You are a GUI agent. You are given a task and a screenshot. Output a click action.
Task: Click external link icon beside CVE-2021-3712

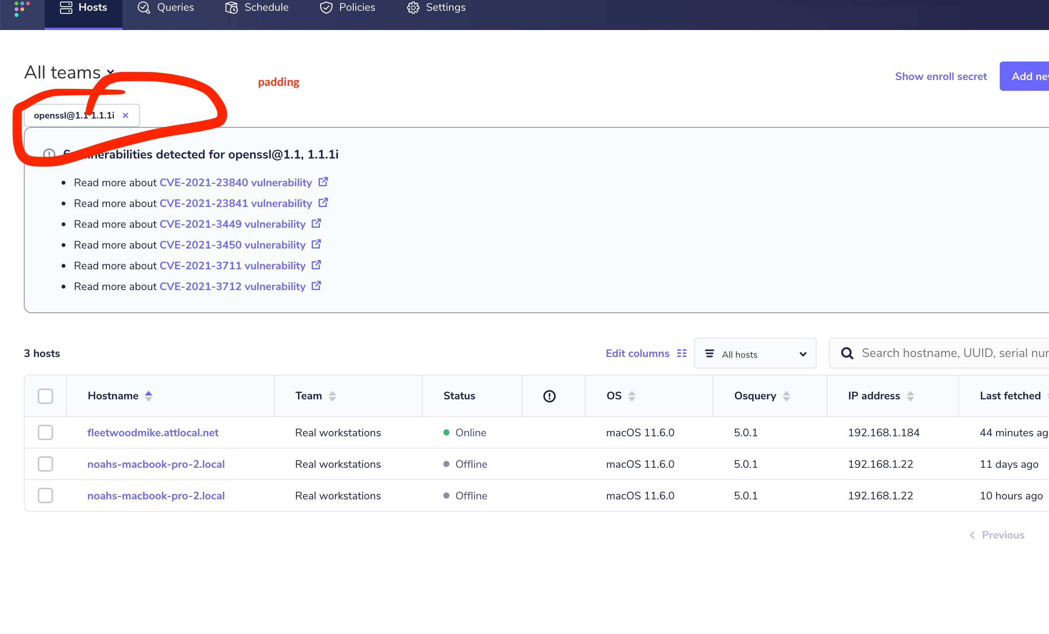316,286
